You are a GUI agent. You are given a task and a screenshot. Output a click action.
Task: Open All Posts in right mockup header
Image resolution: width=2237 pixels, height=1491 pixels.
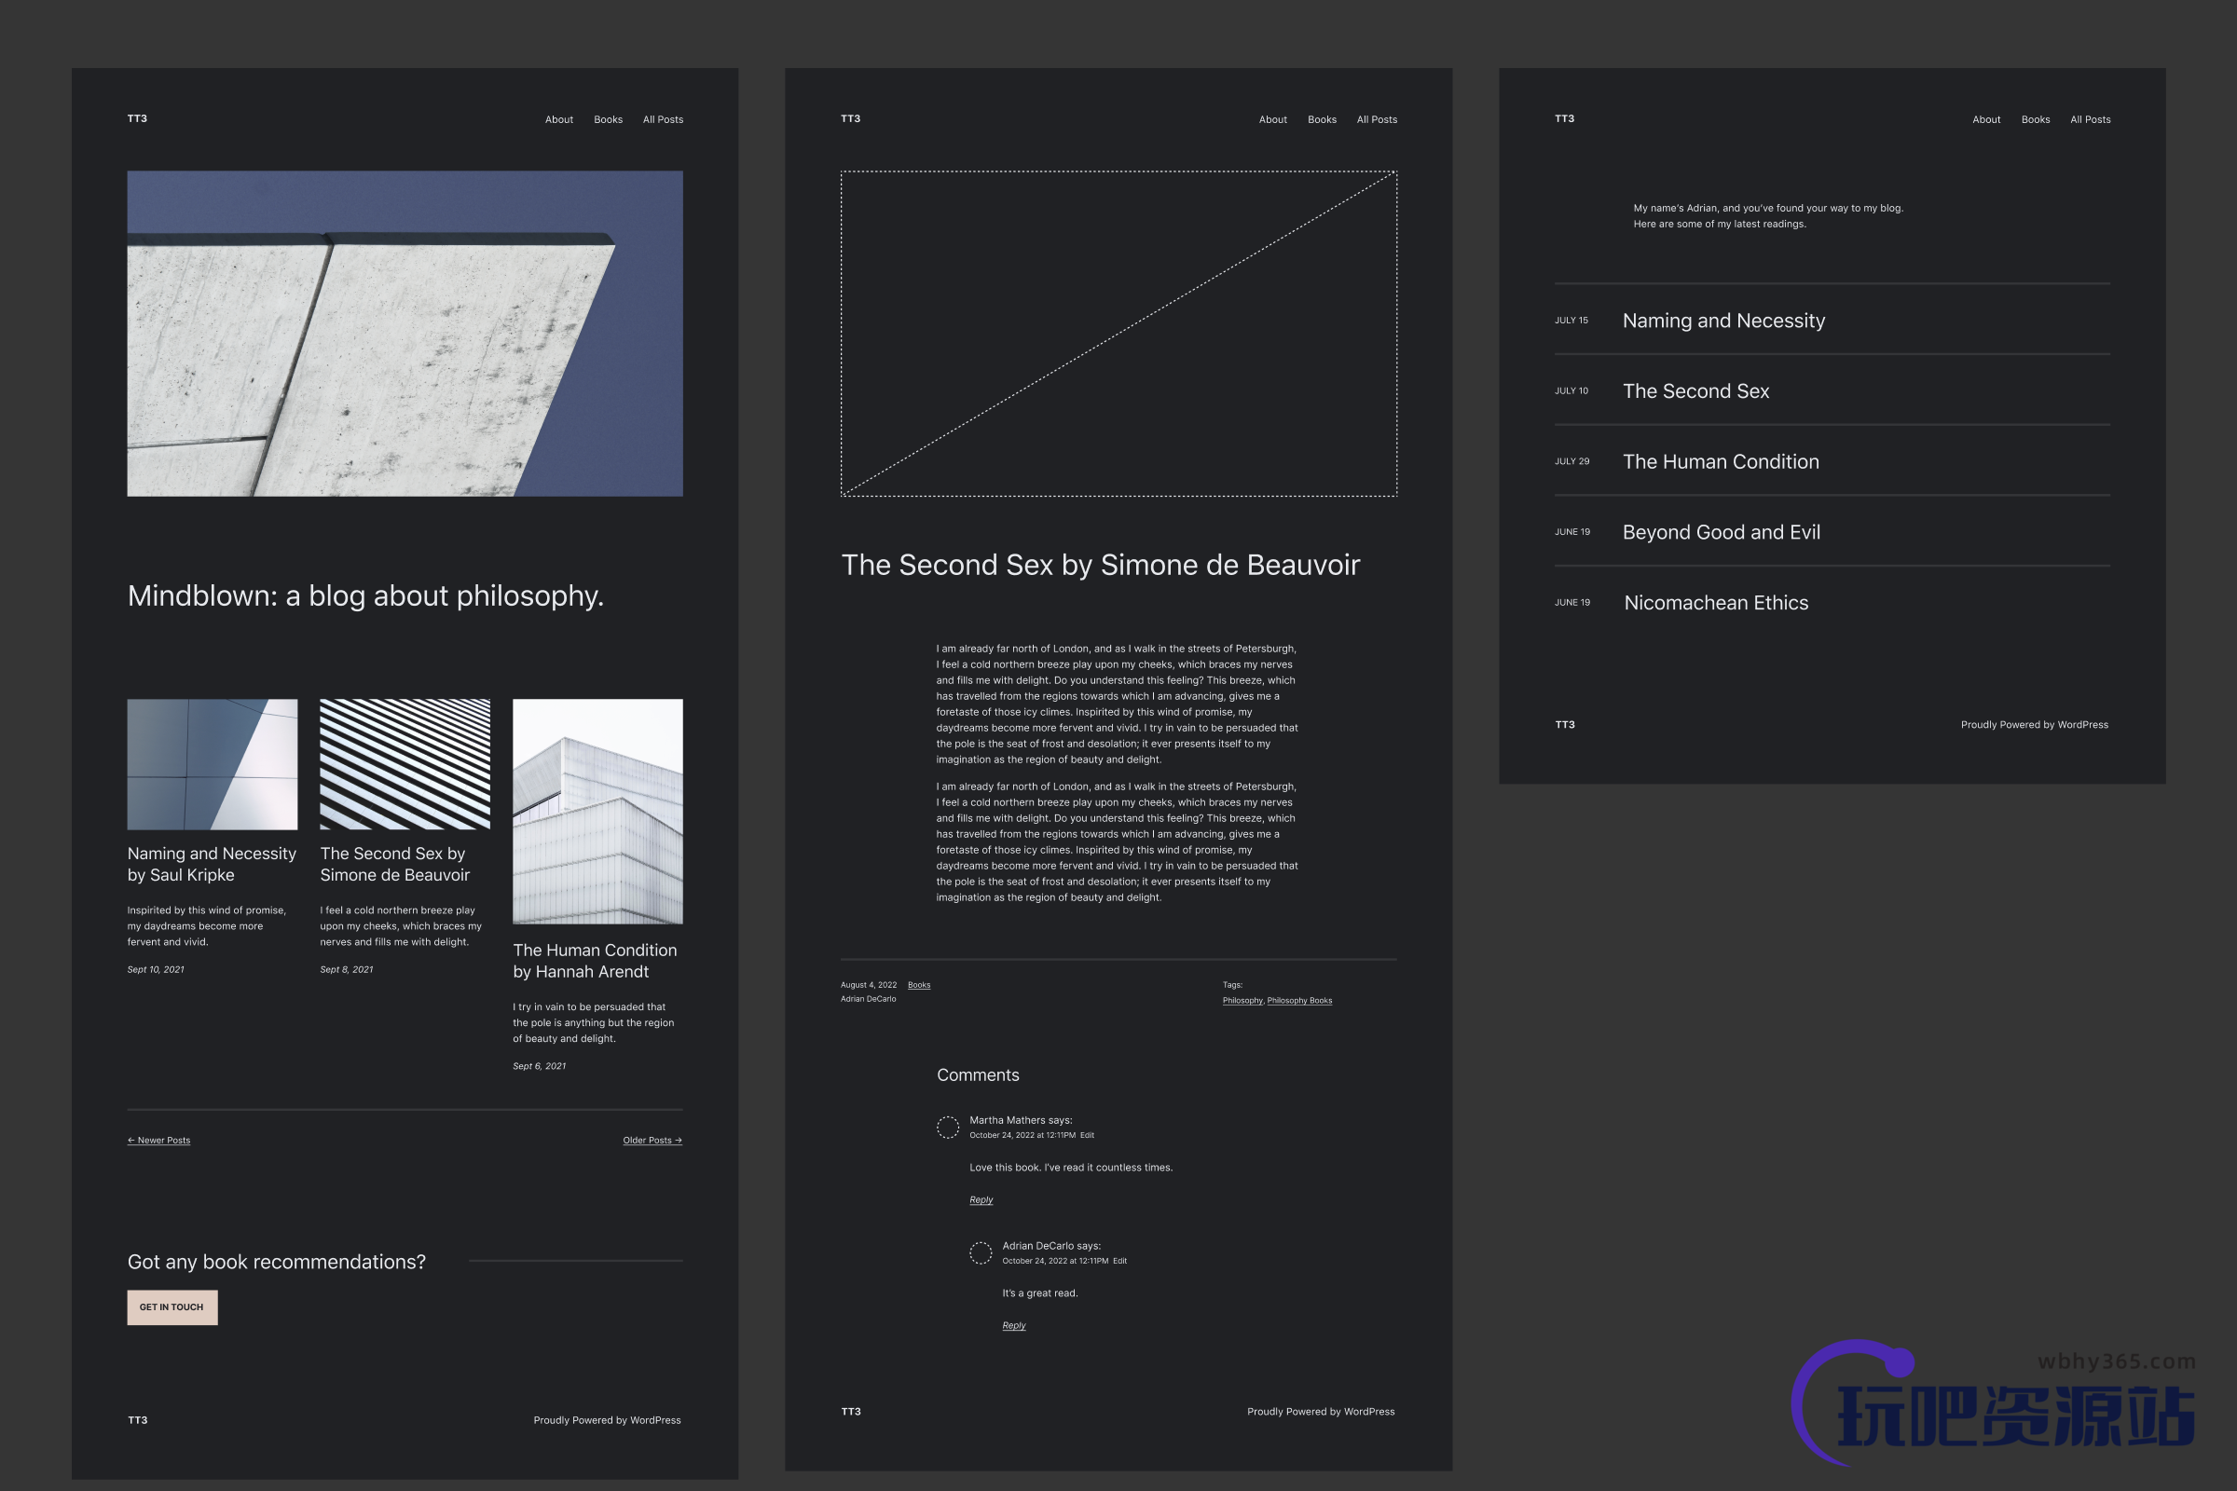click(x=2091, y=120)
